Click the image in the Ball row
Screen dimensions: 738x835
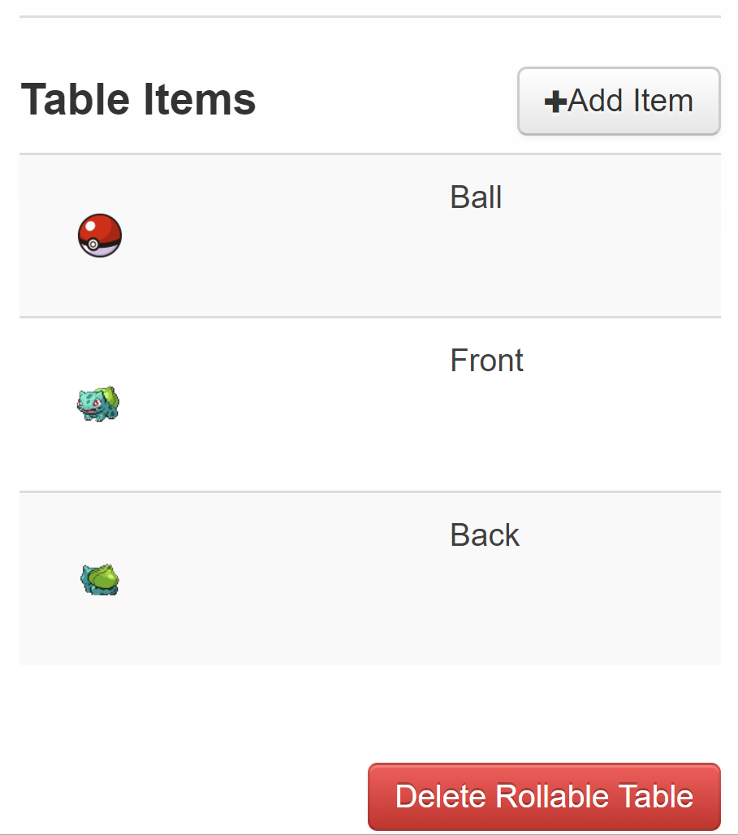coord(100,236)
